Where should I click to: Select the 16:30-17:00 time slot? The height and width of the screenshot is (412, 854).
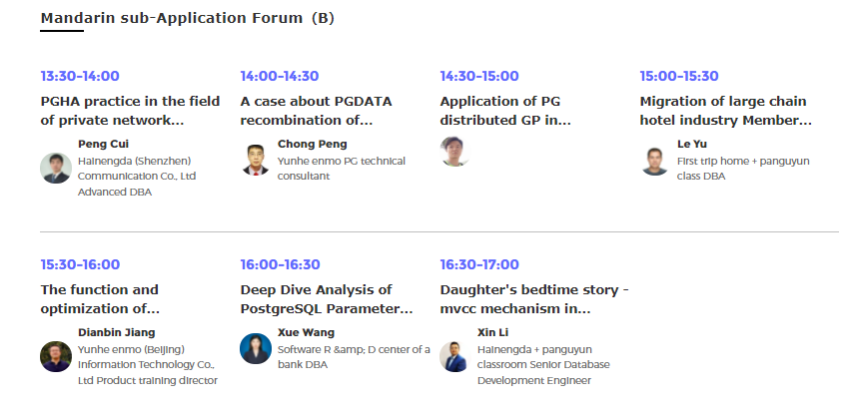coord(479,264)
